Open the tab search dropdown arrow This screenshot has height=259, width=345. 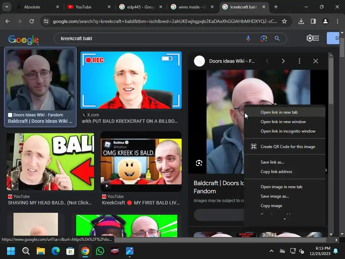(7, 7)
